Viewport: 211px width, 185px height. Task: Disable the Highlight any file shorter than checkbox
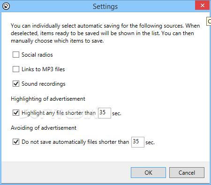tap(16, 113)
